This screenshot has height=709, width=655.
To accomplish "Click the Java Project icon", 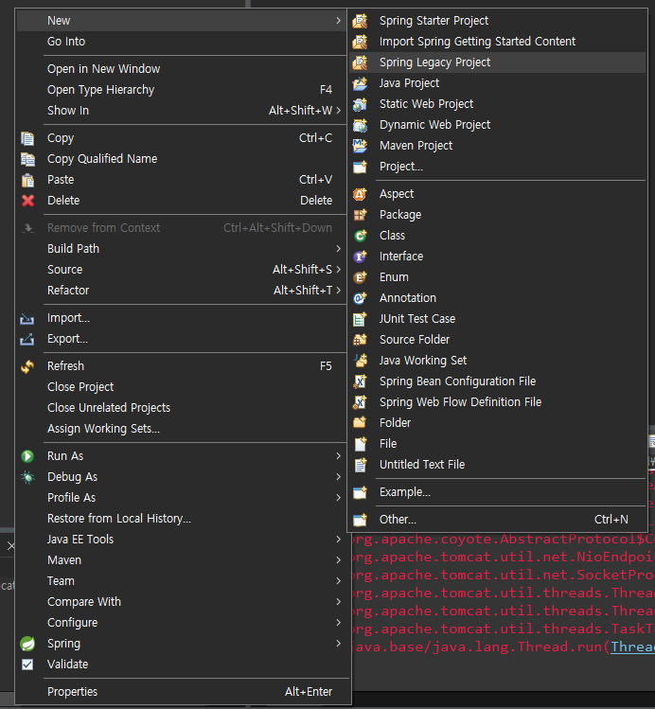I will point(360,83).
